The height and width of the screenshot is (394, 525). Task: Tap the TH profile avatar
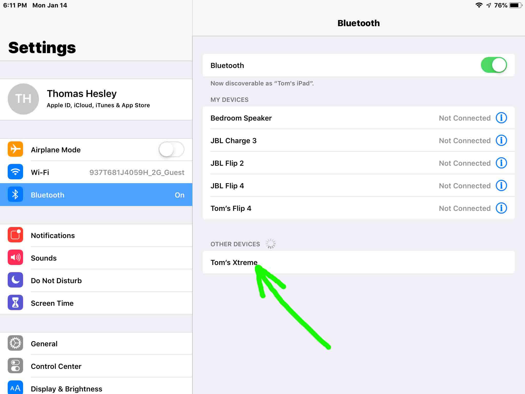[23, 99]
